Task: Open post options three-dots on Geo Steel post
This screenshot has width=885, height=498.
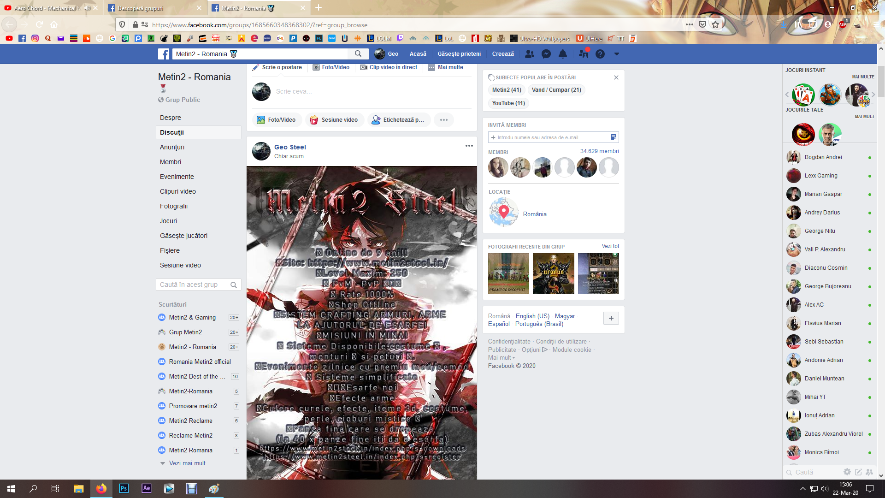Action: tap(469, 146)
